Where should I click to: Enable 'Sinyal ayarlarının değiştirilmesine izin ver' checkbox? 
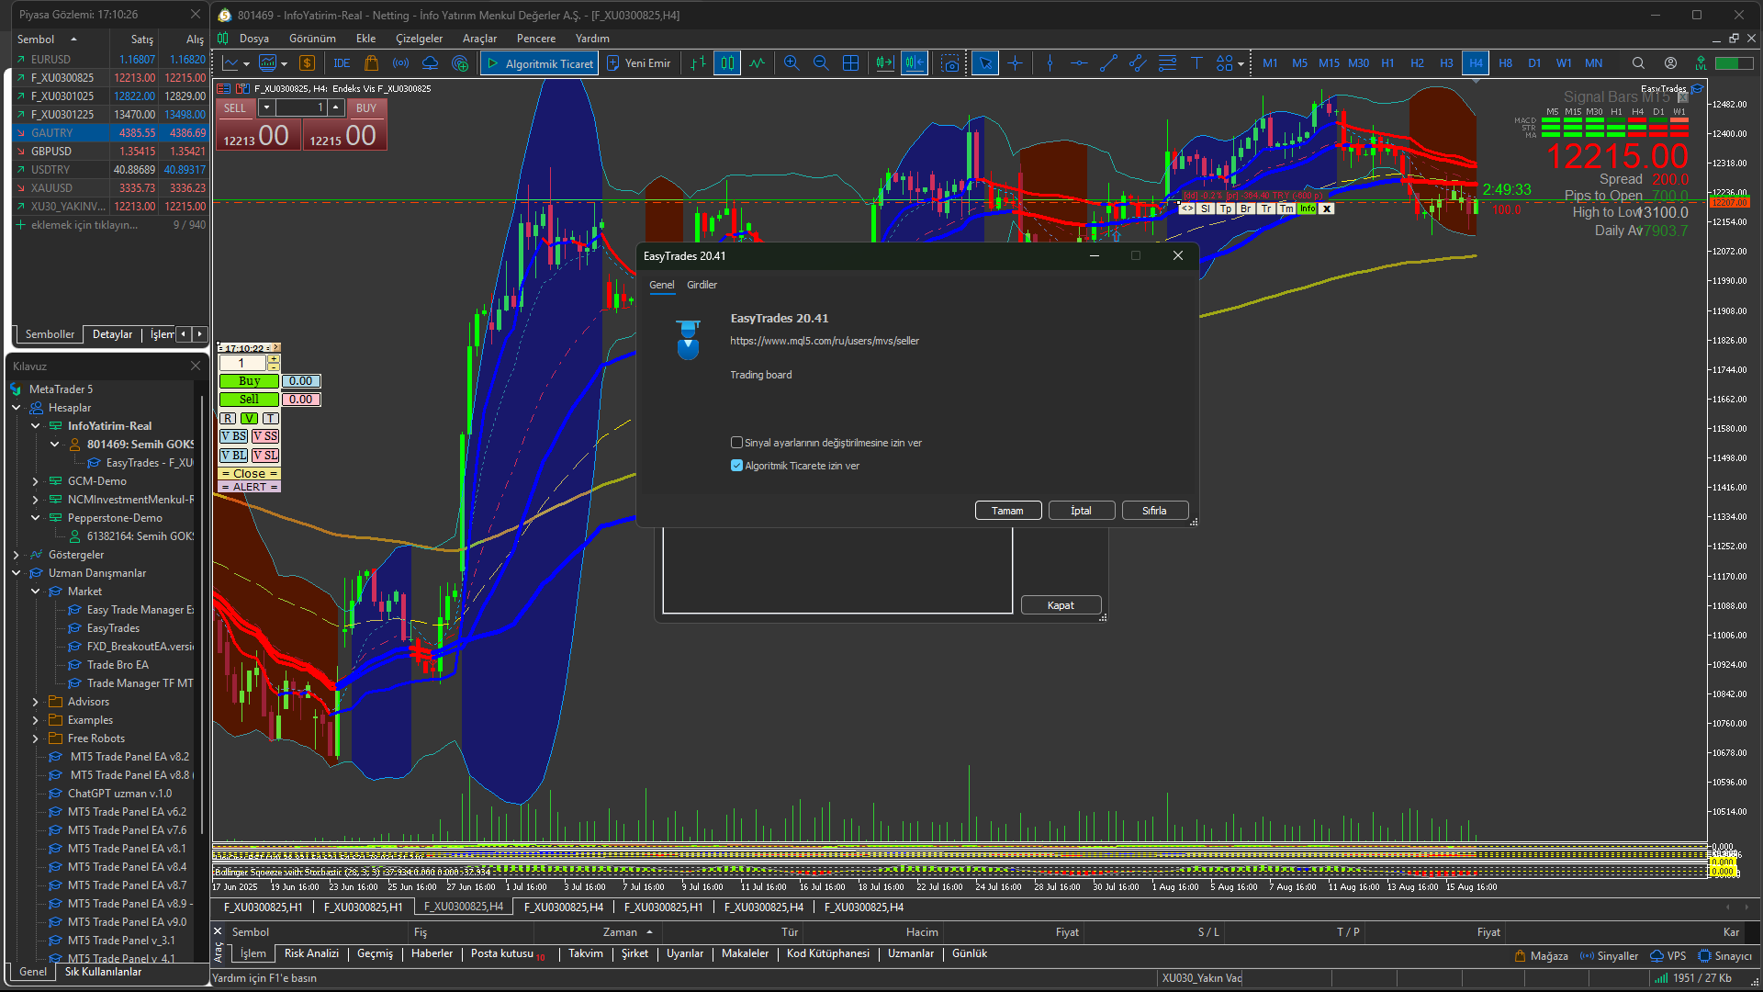[736, 443]
